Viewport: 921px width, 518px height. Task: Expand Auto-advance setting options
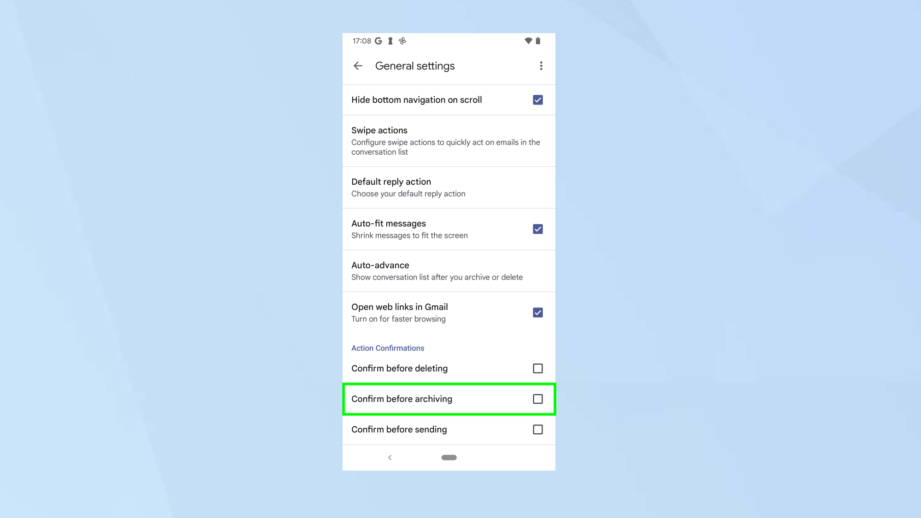pos(449,270)
